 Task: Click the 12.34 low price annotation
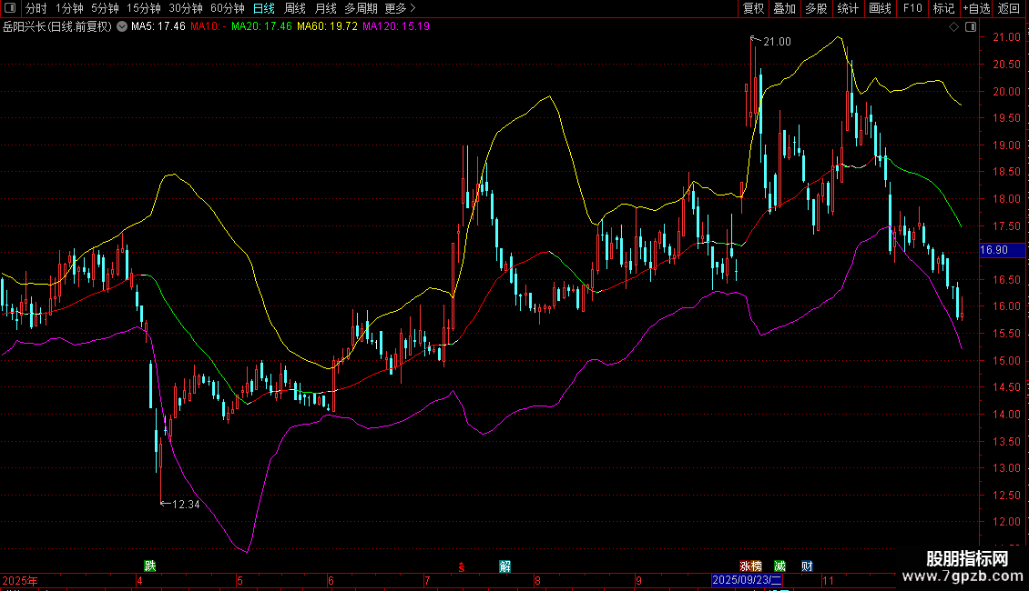tap(186, 505)
